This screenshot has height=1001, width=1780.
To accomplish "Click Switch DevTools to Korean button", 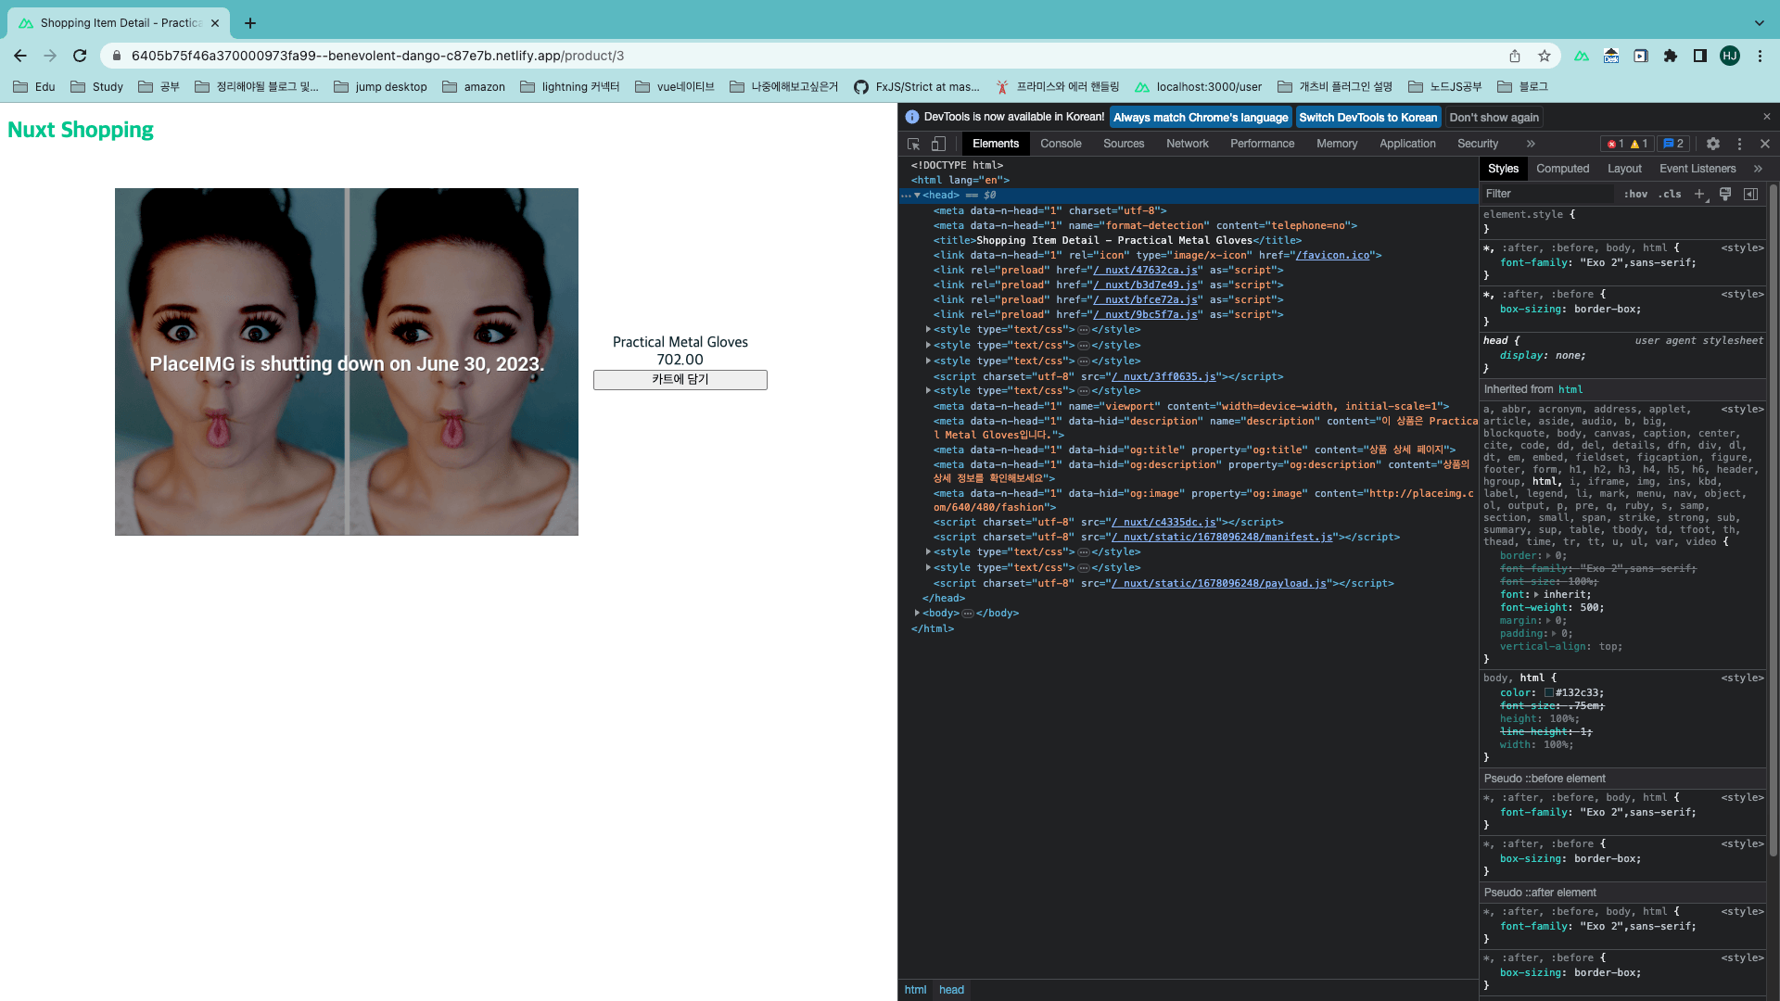I will click(1367, 118).
